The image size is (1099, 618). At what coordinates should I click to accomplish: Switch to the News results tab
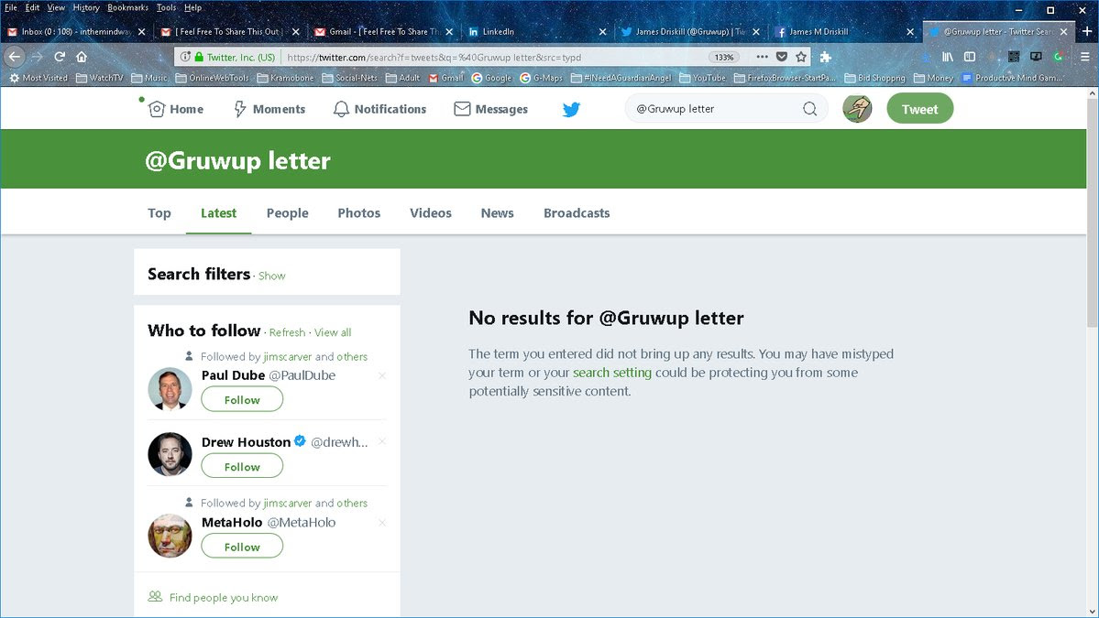click(497, 212)
